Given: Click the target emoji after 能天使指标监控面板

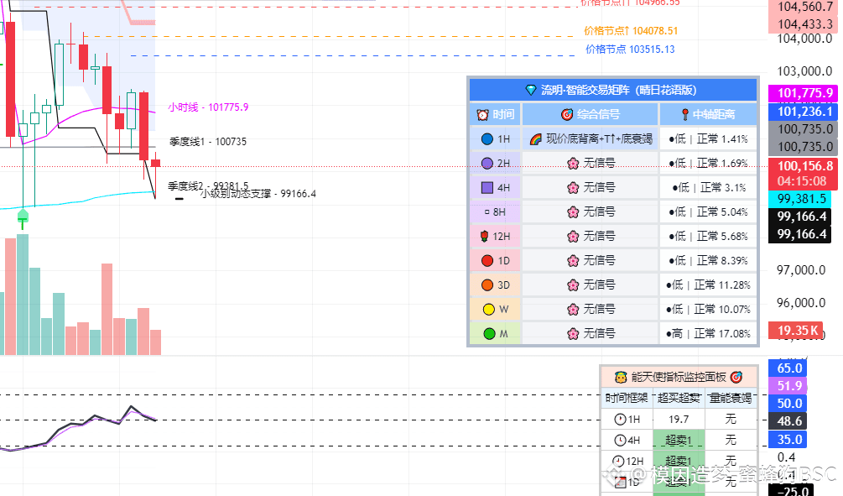Looking at the screenshot, I should click(736, 377).
